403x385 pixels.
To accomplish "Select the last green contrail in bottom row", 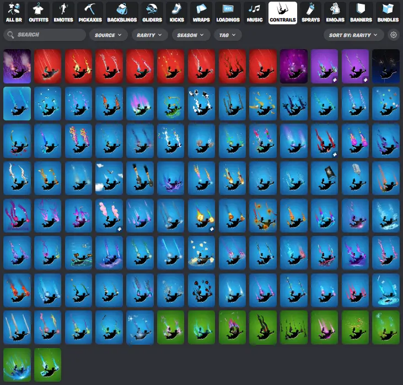I will pyautogui.click(x=47, y=364).
